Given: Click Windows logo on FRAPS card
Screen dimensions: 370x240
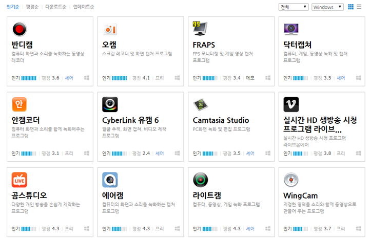Looking at the screenshot, I should 268,78.
